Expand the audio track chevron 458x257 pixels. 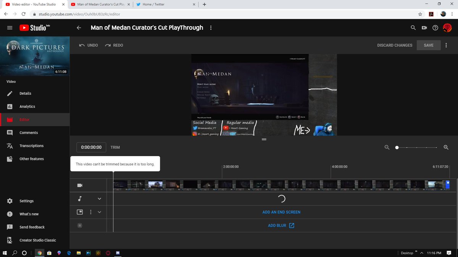point(100,199)
